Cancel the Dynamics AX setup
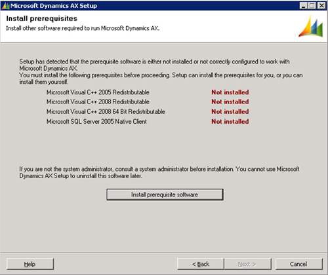 click(298, 264)
